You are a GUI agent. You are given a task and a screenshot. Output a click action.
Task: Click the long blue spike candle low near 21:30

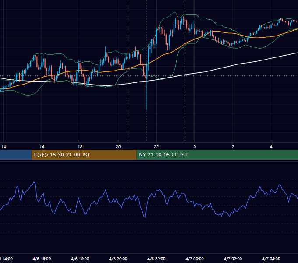tap(147, 109)
